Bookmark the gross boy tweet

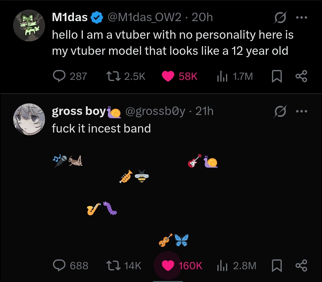(277, 265)
